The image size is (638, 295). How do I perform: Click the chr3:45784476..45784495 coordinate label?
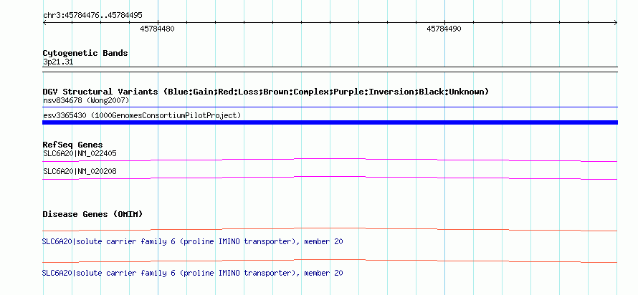(92, 16)
